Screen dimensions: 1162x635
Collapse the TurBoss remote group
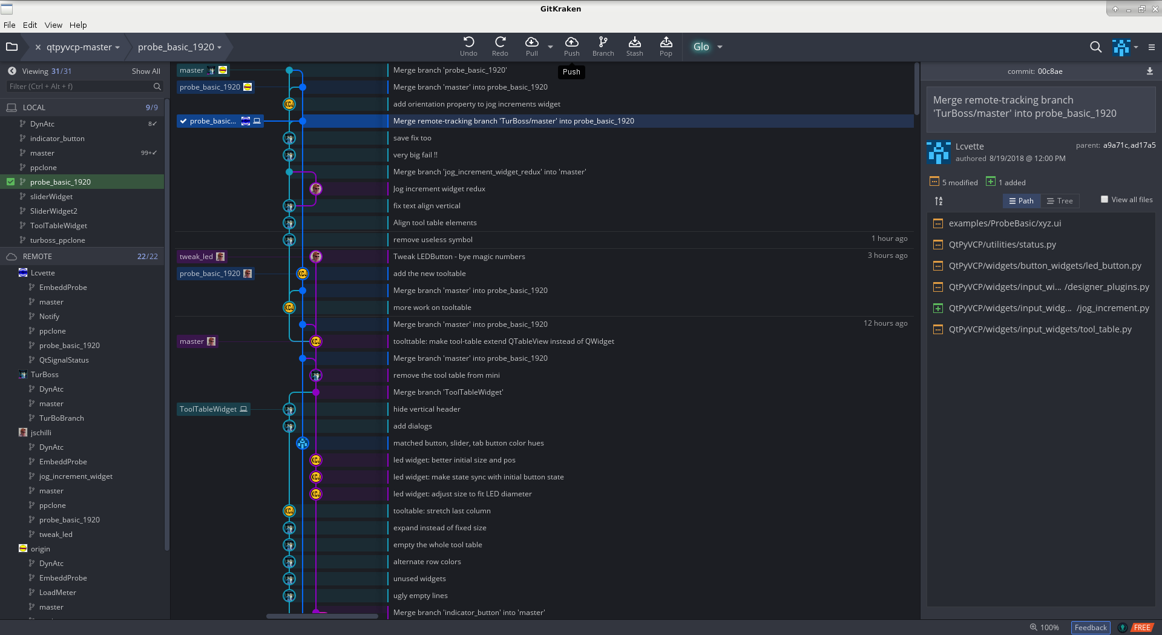pos(45,375)
